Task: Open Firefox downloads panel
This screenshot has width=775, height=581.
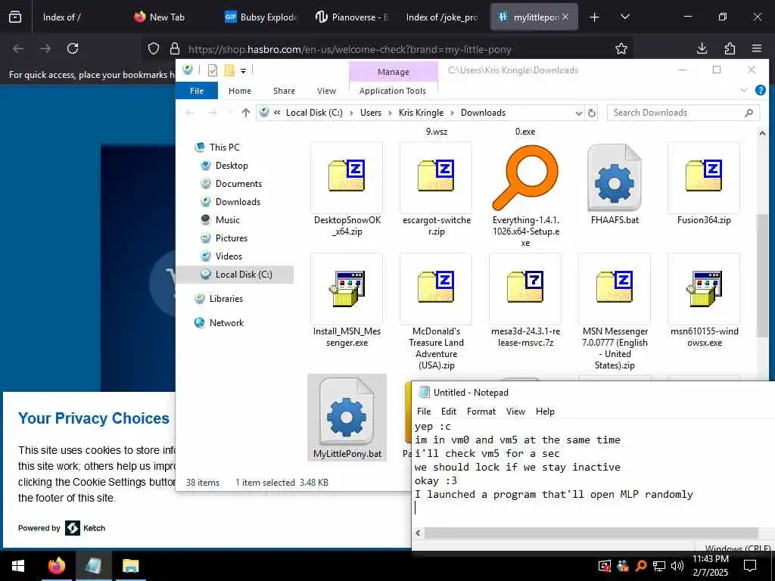Action: (x=702, y=48)
